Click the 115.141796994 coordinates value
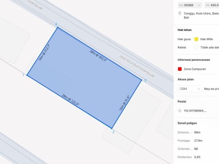The width and height of the screenshot is (219, 164). point(195,111)
